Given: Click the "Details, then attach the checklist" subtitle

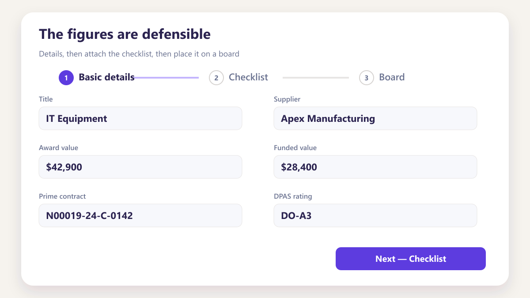Looking at the screenshot, I should (x=139, y=54).
